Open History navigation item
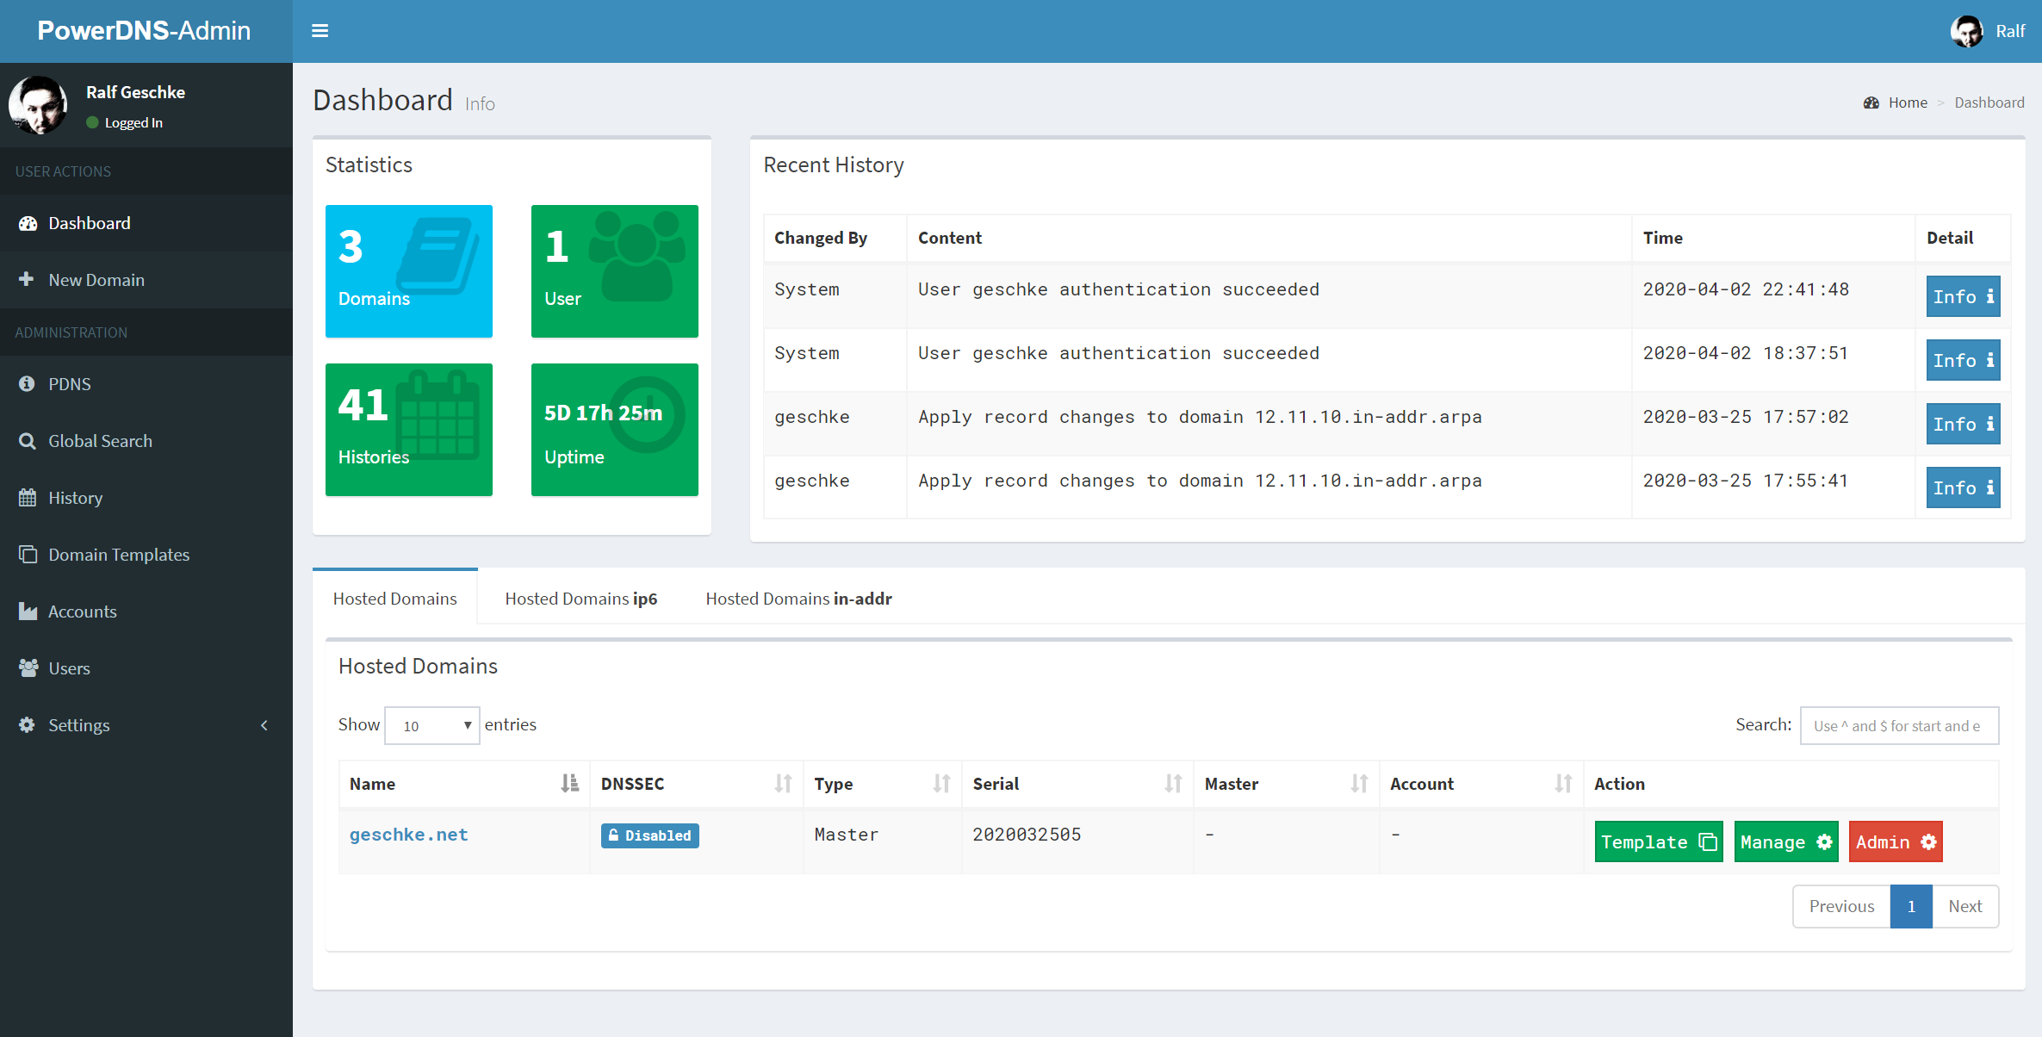This screenshot has width=2042, height=1037. coord(76,497)
